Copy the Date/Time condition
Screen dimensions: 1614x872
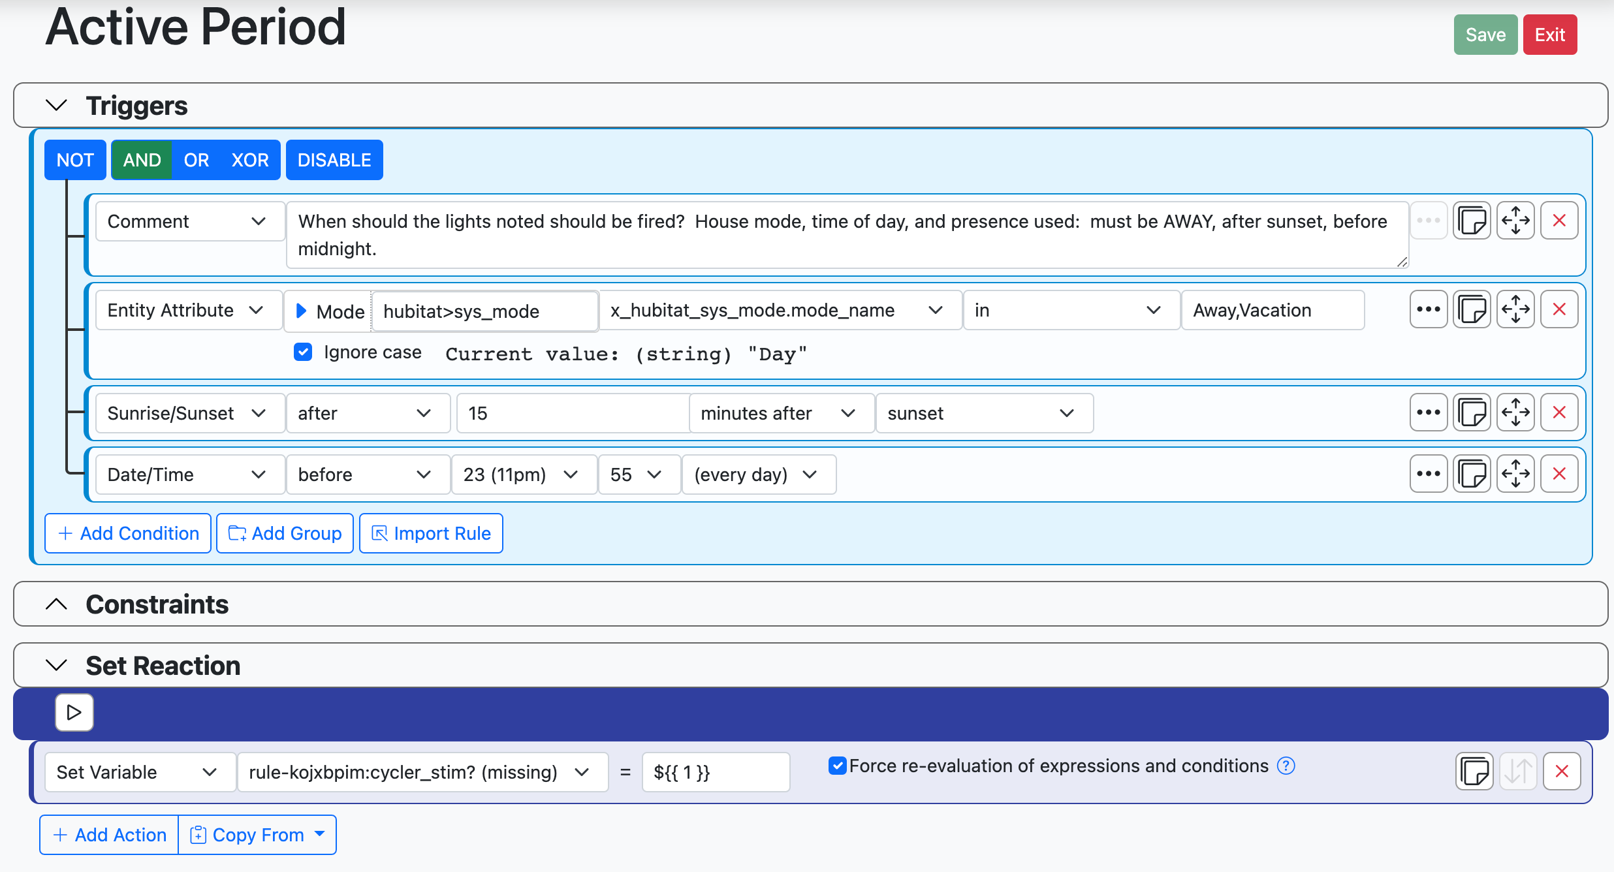point(1472,474)
